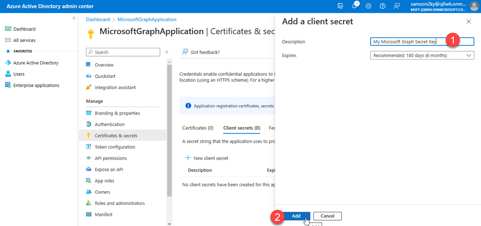This screenshot has height=226, width=481.
Task: Click New client secret button
Action: coord(207,159)
